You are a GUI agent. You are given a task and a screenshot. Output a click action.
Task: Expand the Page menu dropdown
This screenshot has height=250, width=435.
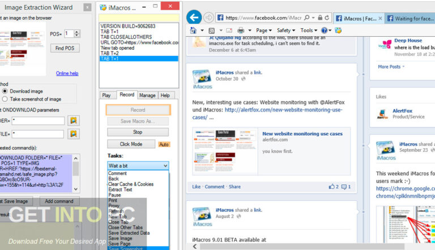[264, 31]
